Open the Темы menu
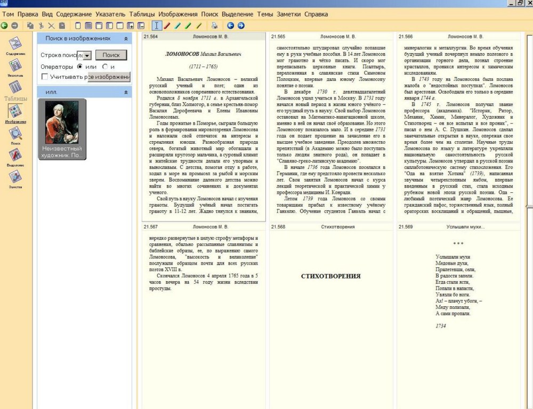 click(x=265, y=14)
